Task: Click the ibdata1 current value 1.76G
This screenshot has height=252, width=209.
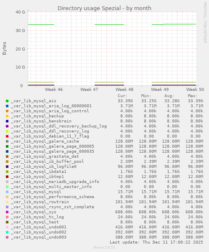Action: pos(127,172)
